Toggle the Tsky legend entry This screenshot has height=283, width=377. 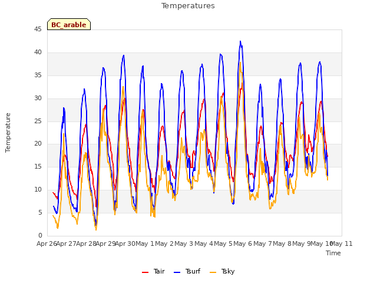coord(222,271)
